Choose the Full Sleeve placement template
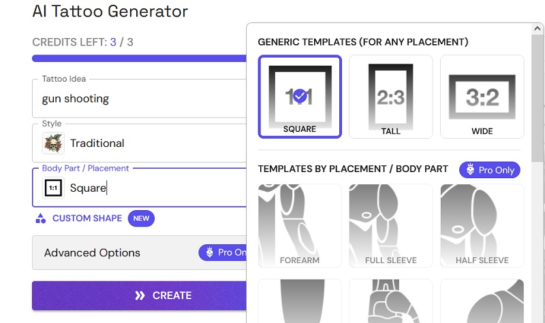Image resolution: width=545 pixels, height=323 pixels. pyautogui.click(x=391, y=226)
